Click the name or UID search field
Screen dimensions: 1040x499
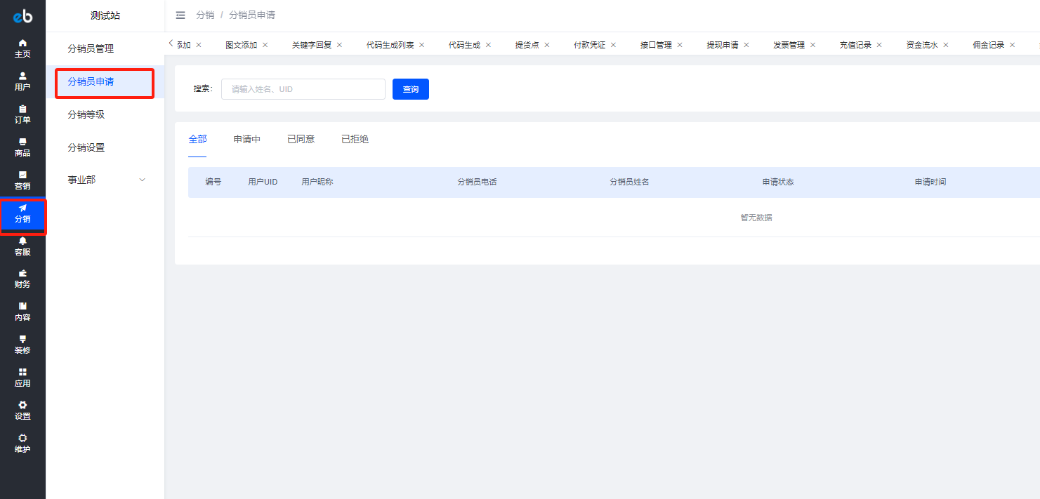(303, 89)
